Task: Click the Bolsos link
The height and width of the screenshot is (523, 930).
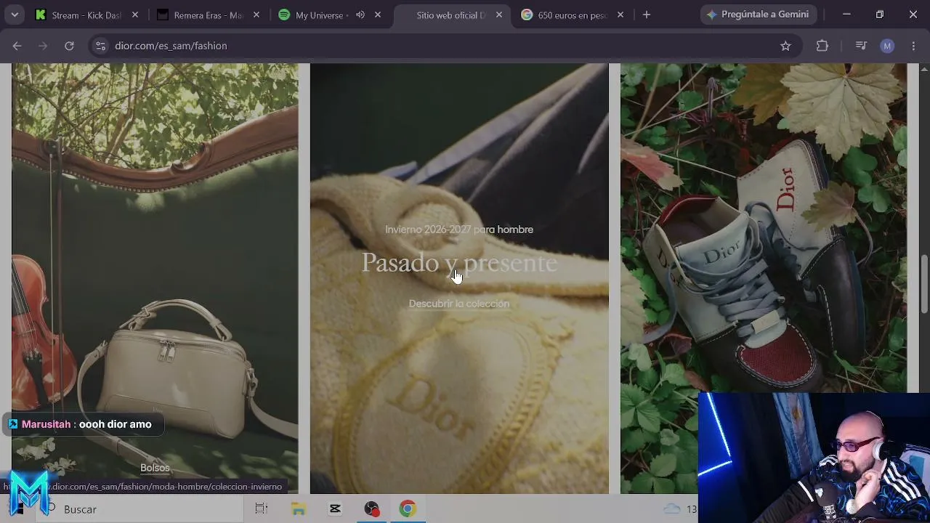Action: [155, 468]
